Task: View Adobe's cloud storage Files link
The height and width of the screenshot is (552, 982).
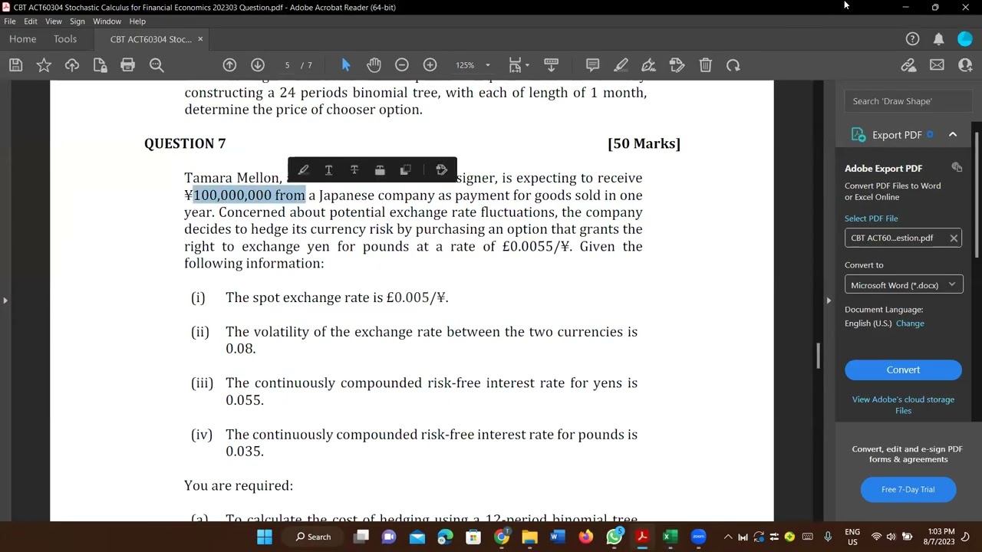Action: [x=903, y=405]
